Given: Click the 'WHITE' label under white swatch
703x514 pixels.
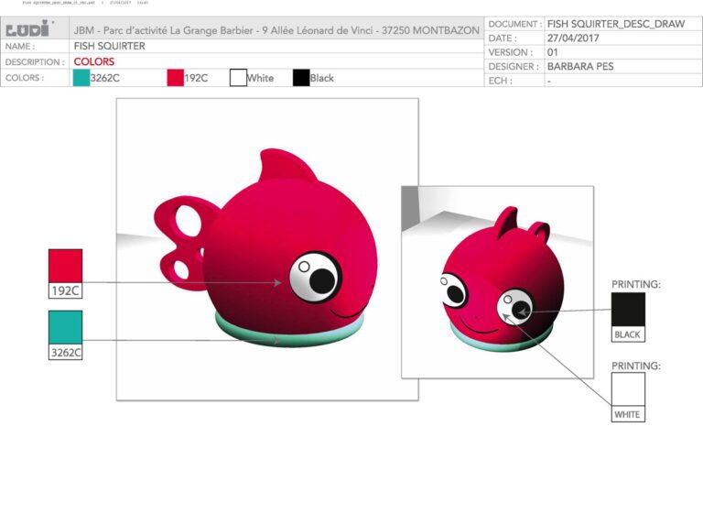Looking at the screenshot, I should [x=628, y=414].
